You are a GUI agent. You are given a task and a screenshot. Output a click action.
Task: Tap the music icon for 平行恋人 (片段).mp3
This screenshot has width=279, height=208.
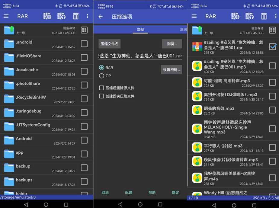197,148
